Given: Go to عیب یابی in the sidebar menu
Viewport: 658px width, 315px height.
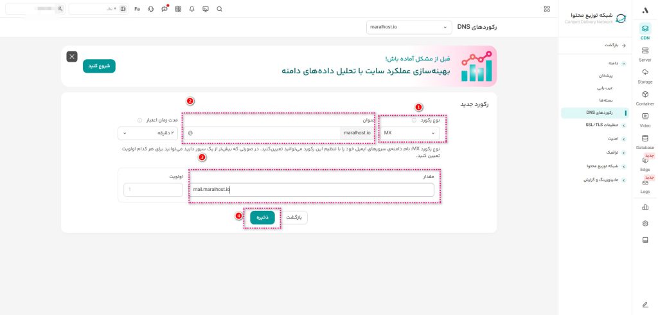Looking at the screenshot, I should point(605,88).
